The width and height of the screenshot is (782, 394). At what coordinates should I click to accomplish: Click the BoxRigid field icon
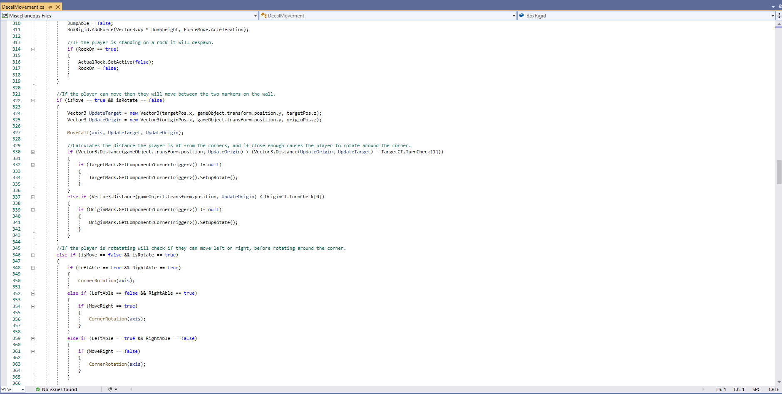[x=521, y=16]
